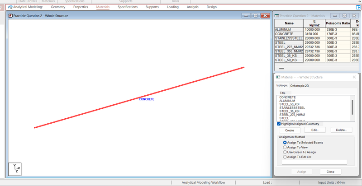Switch to the Analysis tab
Viewport: 362px width, 186px height.
click(193, 7)
